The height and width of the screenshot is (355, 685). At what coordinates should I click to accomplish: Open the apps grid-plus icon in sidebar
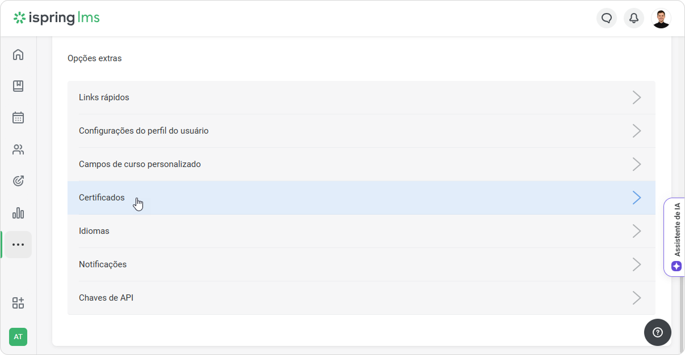(18, 303)
